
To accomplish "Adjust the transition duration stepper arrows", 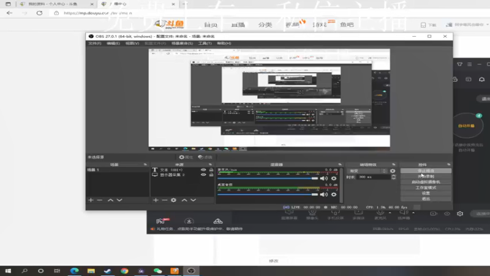I will point(393,177).
